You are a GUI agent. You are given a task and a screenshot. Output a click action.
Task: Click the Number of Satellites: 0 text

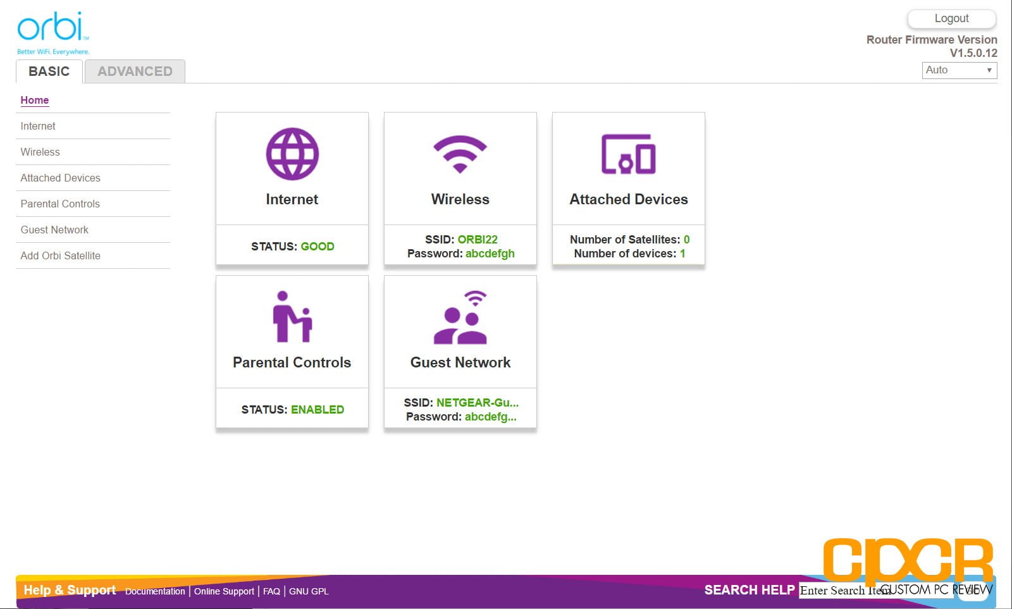pyautogui.click(x=630, y=240)
